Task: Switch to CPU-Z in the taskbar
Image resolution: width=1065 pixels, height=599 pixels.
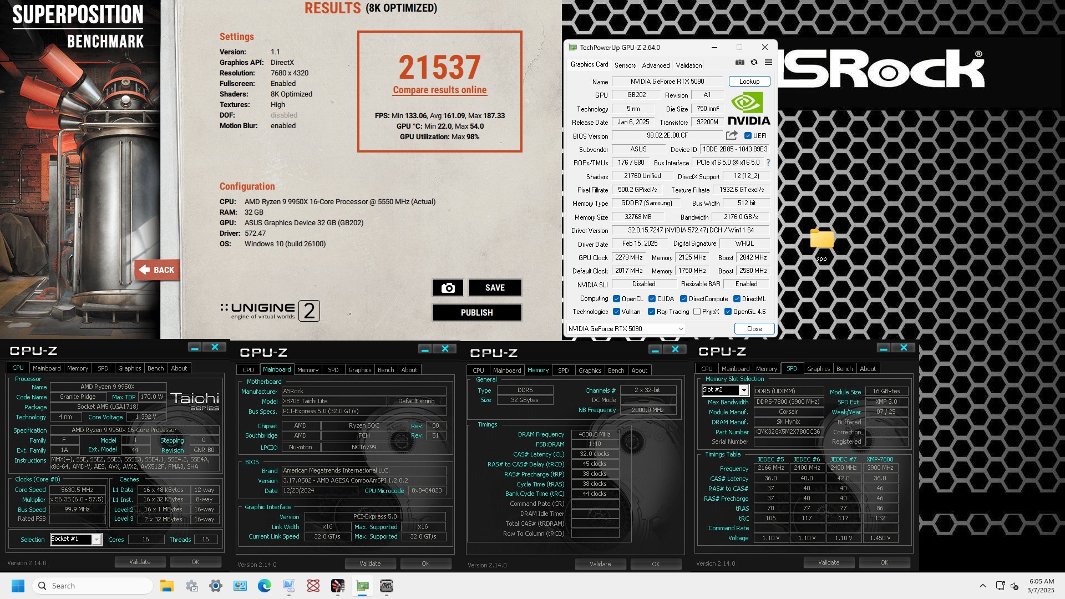Action: point(387,586)
